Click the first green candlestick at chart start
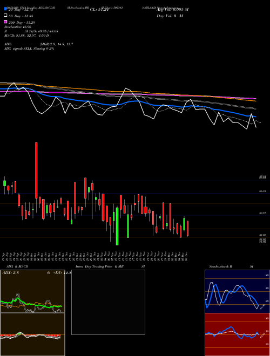 click(x=4, y=183)
